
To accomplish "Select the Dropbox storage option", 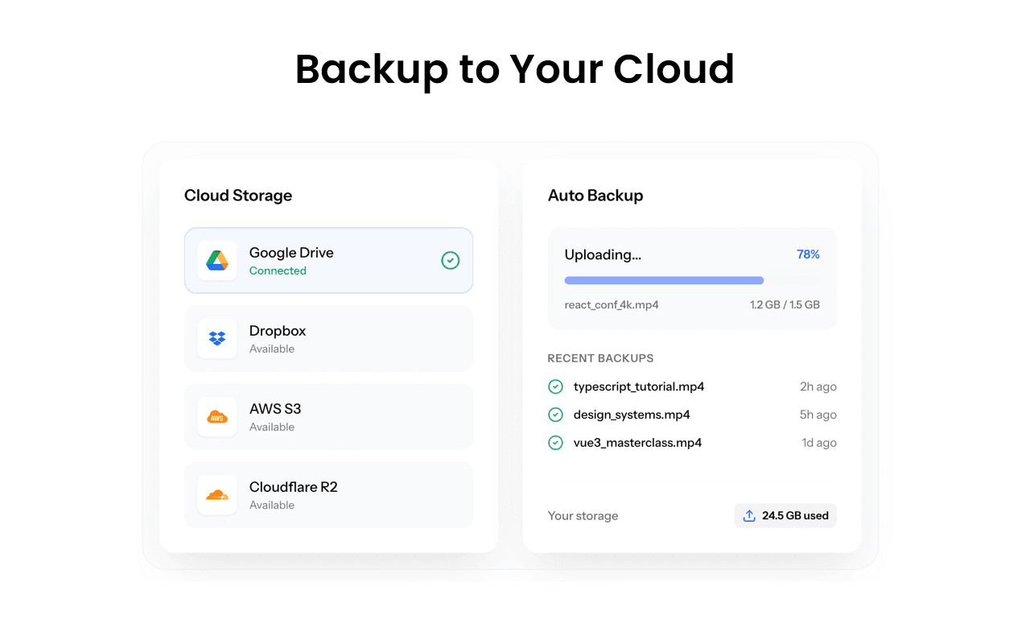I will click(x=328, y=339).
